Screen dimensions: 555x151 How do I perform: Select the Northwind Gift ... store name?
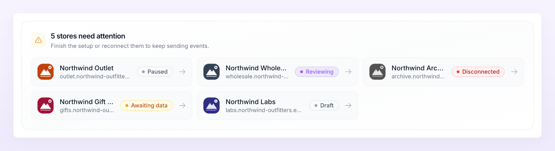tap(87, 102)
